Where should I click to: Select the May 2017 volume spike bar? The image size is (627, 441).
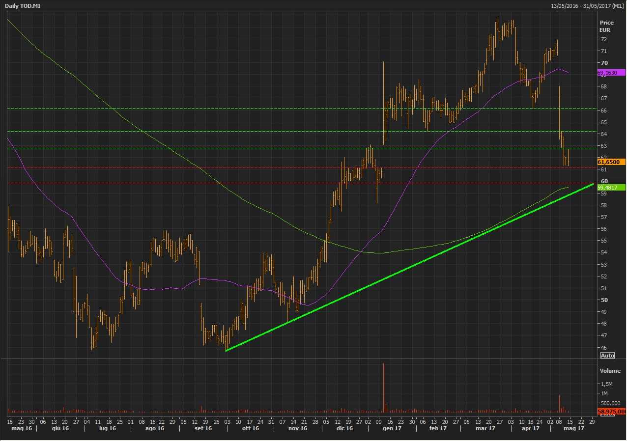coord(559,404)
